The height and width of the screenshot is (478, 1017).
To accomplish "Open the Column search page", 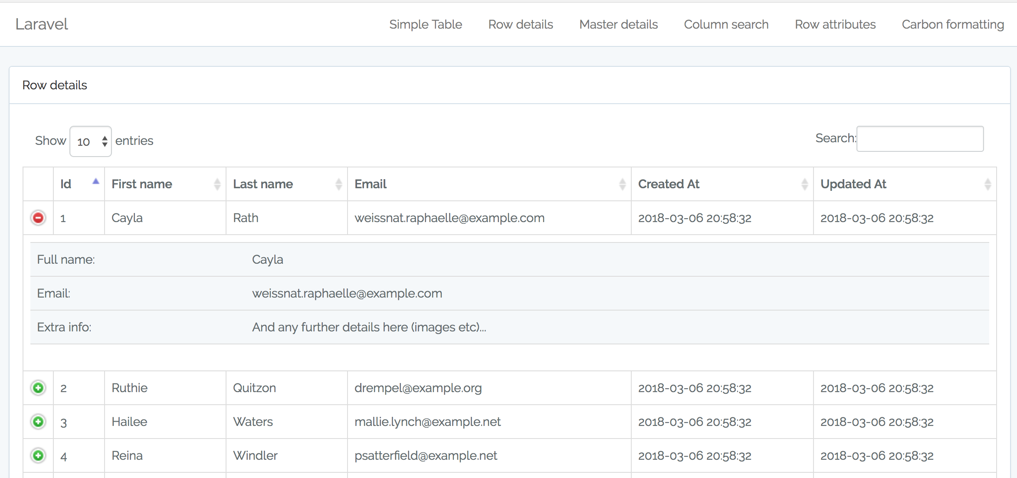I will pos(726,24).
